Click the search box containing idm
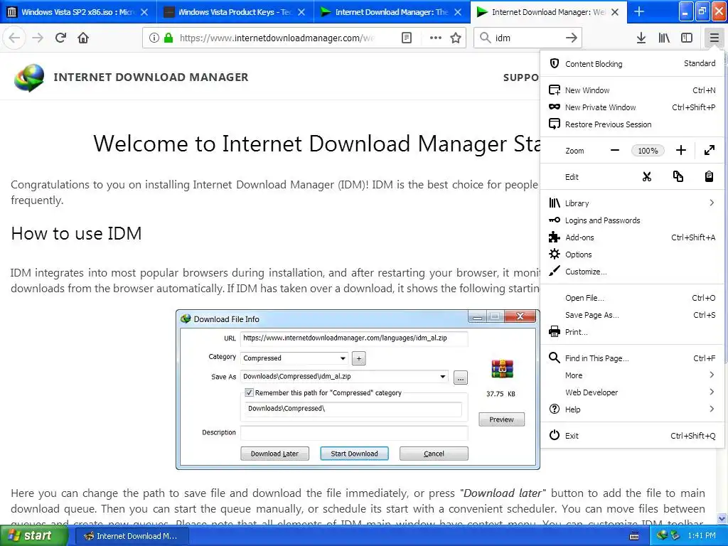728x546 pixels. pos(528,38)
